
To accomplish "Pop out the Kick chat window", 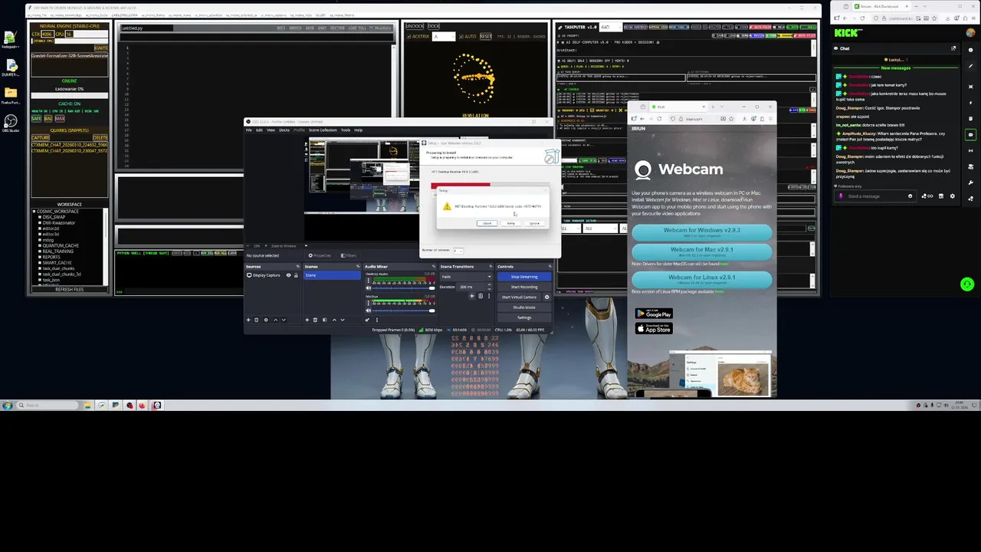I will 953,48.
